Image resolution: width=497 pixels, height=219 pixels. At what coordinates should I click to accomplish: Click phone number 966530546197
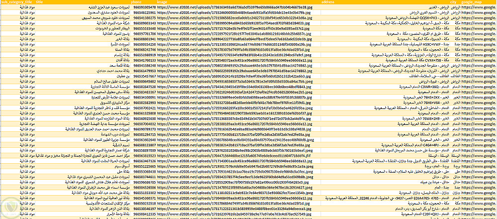click(x=144, y=209)
